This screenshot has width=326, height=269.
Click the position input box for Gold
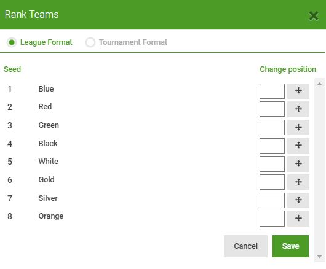pos(272,182)
